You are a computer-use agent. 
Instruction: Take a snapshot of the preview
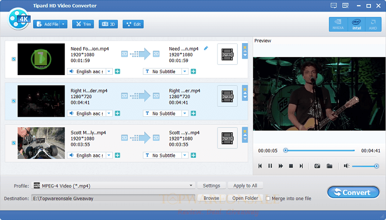[x=317, y=166]
